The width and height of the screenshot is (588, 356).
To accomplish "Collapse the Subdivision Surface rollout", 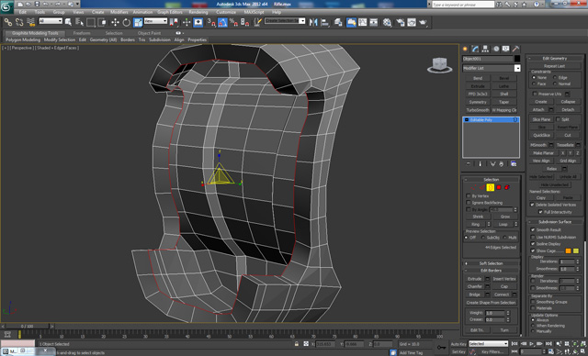I will 555,222.
